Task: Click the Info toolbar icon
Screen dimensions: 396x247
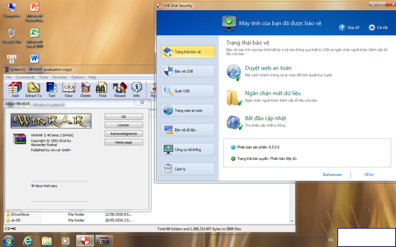Action: coord(136,90)
